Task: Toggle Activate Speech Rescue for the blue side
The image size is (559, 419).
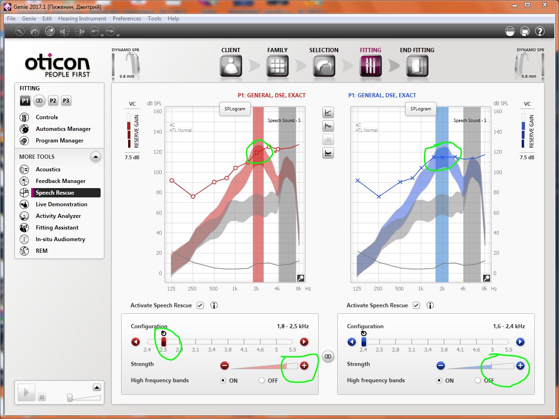Action: pyautogui.click(x=416, y=305)
